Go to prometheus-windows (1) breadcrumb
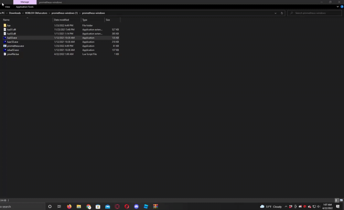The image size is (344, 210). 65,13
